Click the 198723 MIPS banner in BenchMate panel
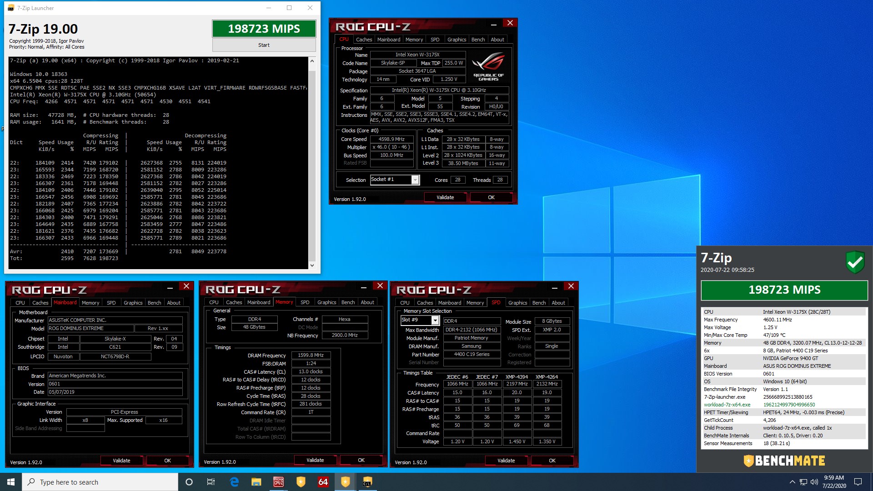 click(784, 290)
